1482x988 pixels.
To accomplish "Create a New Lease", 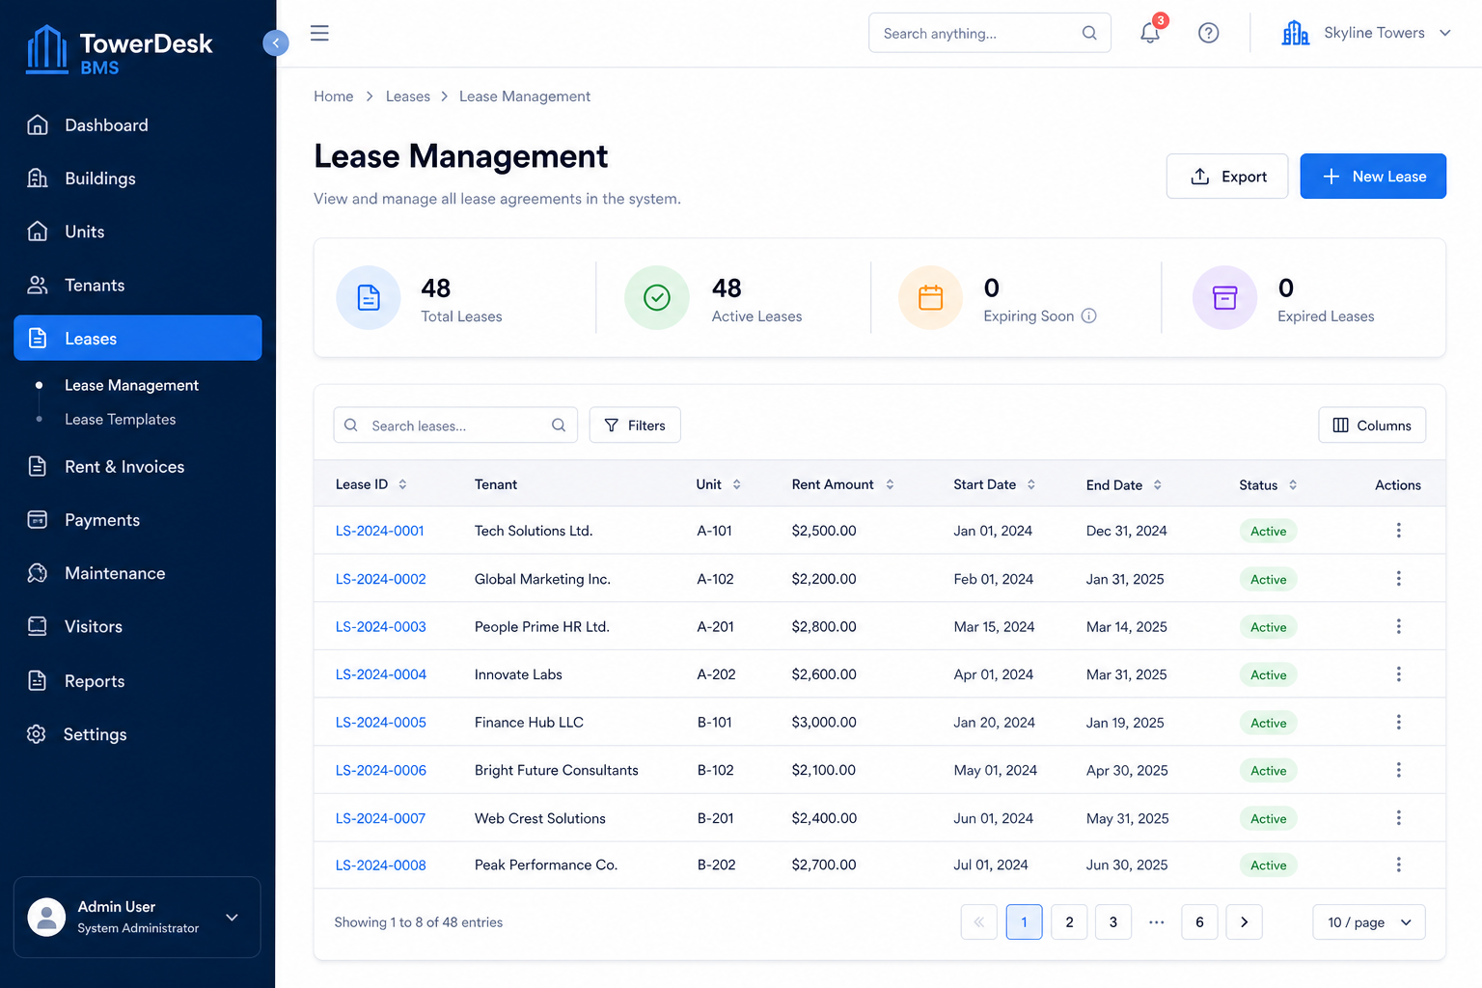I will pyautogui.click(x=1373, y=177).
